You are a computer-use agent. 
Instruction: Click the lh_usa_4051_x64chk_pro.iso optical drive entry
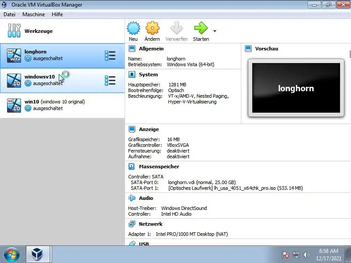tap(236, 188)
